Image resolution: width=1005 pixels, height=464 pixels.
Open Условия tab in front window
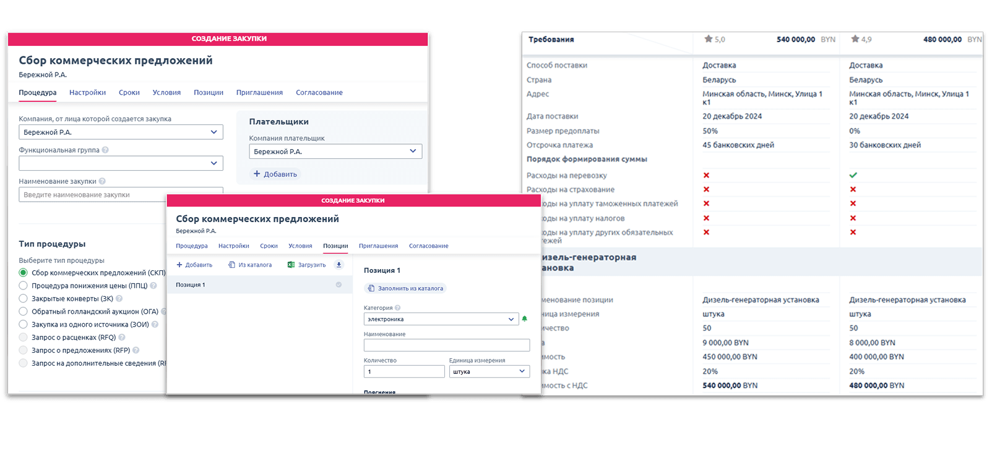coord(300,246)
